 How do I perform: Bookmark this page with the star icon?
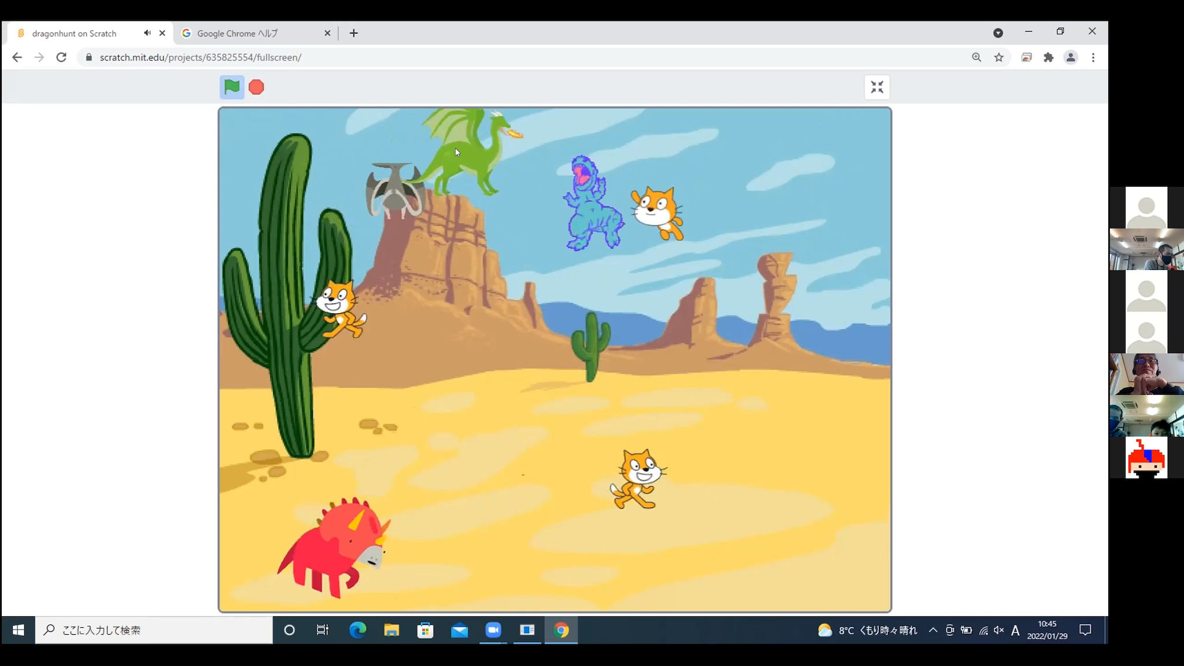[999, 57]
